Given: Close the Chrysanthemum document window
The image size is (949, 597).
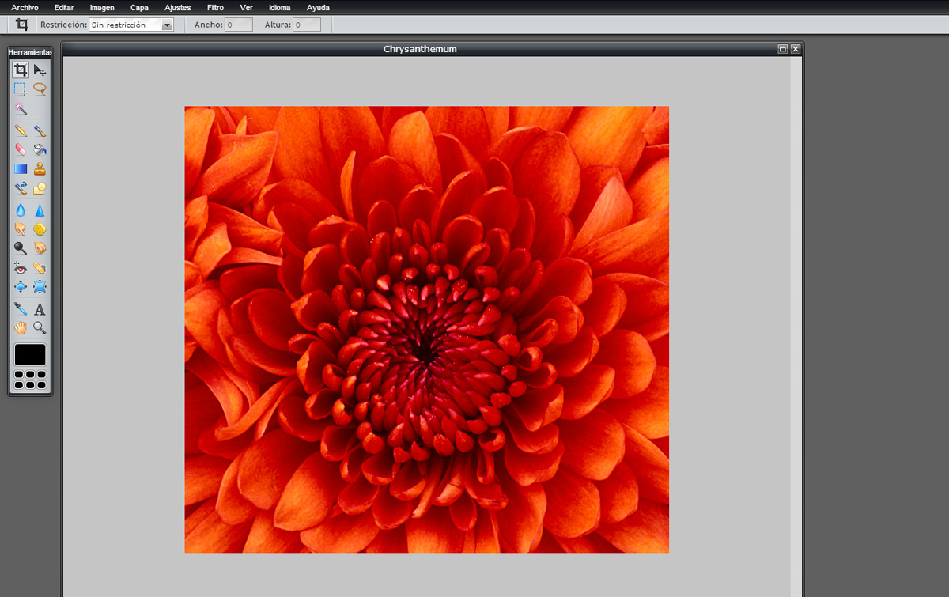Looking at the screenshot, I should coord(796,49).
